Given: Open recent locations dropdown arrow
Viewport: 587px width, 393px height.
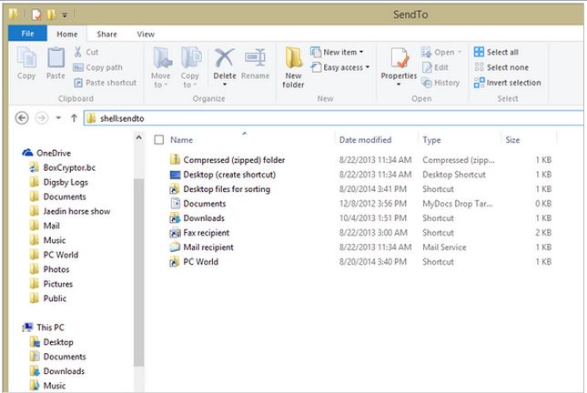Looking at the screenshot, I should click(x=58, y=118).
